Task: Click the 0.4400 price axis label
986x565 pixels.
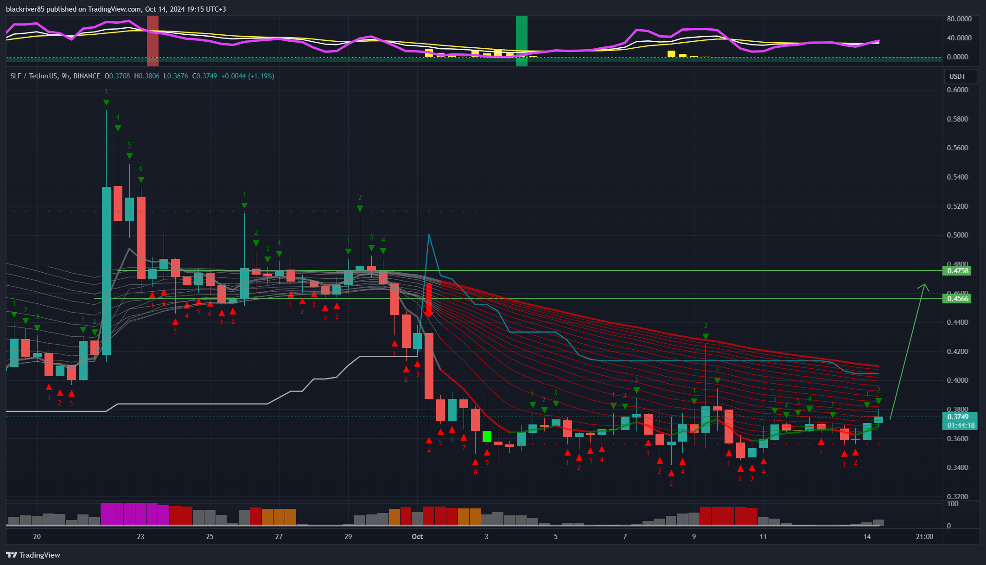Action: click(x=957, y=322)
